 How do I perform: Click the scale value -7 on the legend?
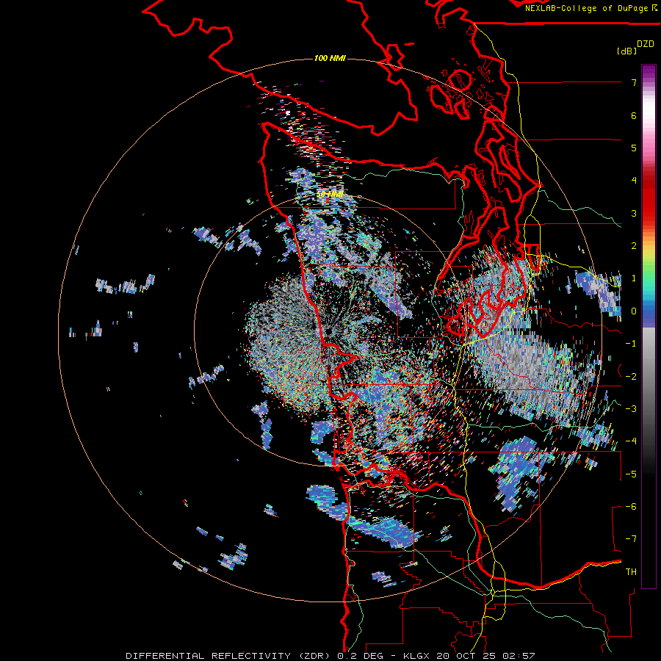pos(631,539)
